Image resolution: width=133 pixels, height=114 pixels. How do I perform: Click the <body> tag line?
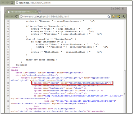point(14,70)
